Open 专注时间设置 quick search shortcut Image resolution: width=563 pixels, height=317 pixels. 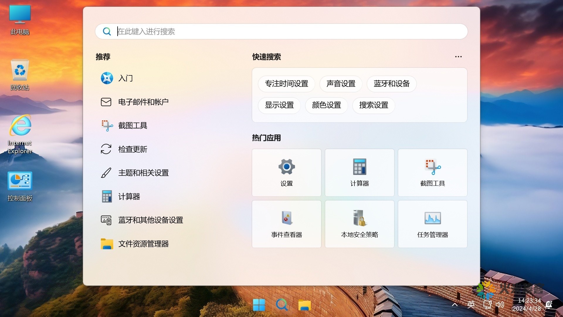(286, 84)
